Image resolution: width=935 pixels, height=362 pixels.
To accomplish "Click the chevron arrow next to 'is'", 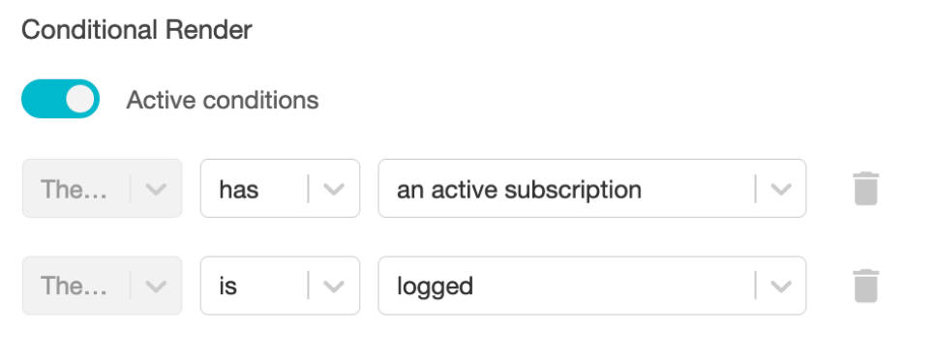I will (x=334, y=287).
